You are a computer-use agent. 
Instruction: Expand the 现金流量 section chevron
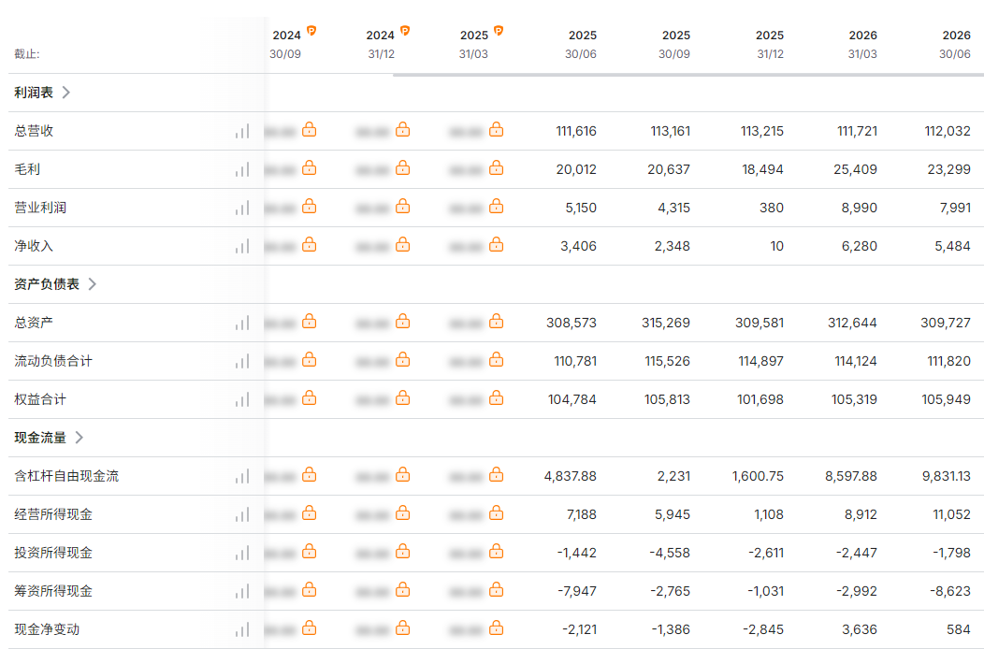80,437
